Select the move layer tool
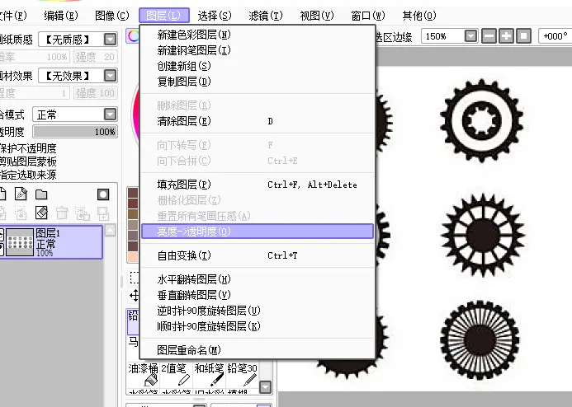The image size is (572, 407). click(134, 295)
